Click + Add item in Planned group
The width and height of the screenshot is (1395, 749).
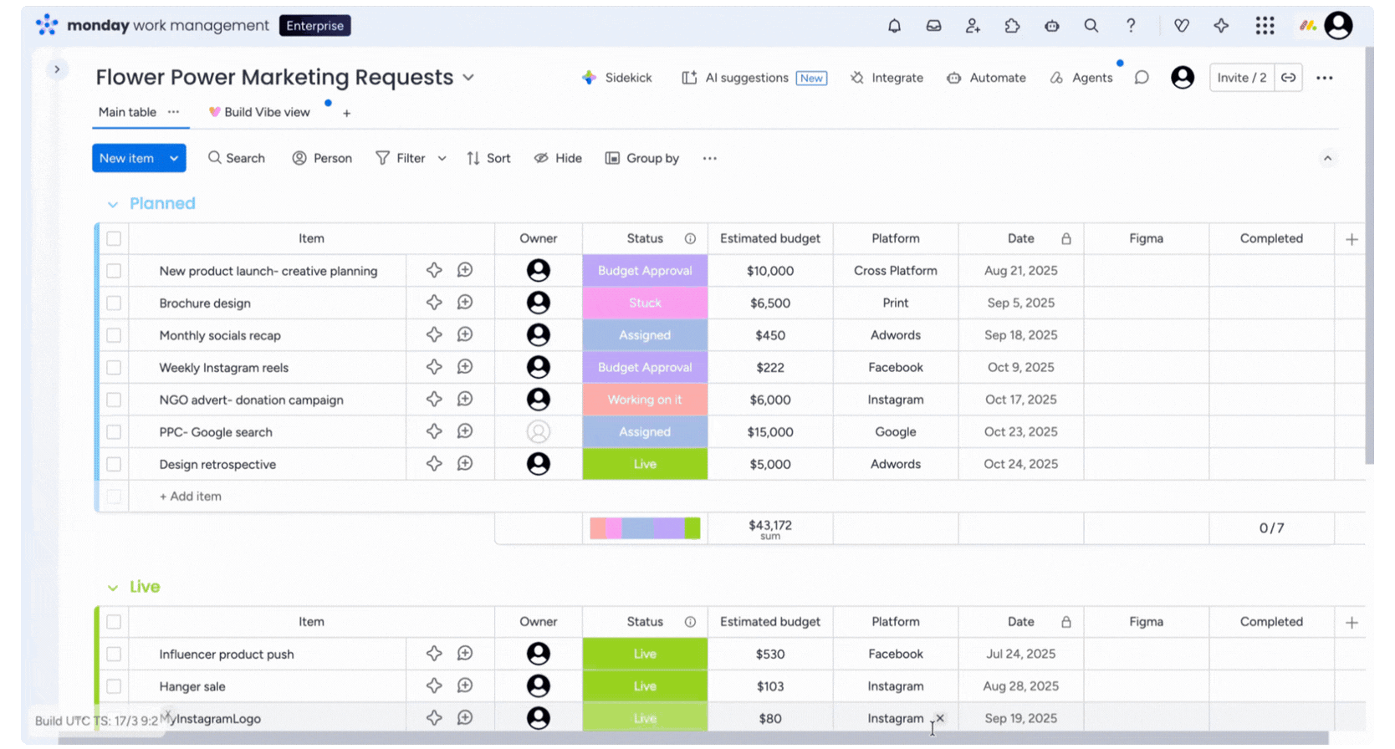tap(191, 497)
